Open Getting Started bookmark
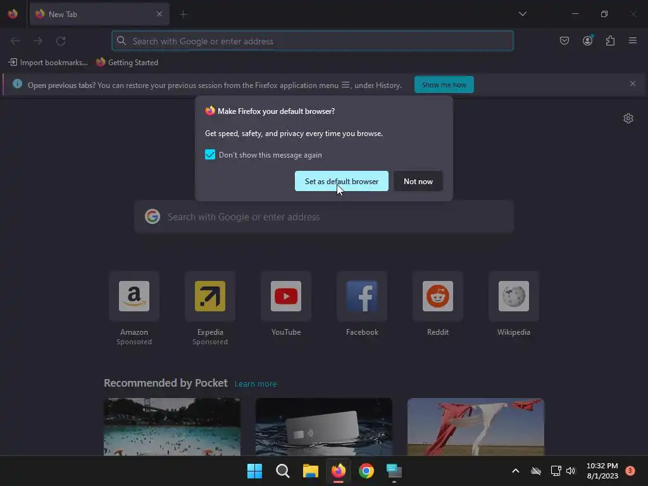Image resolution: width=648 pixels, height=486 pixels. coord(127,63)
